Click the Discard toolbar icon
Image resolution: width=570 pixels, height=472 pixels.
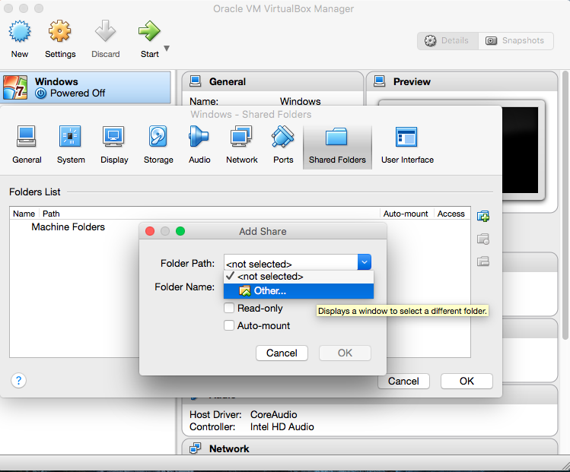click(x=106, y=32)
